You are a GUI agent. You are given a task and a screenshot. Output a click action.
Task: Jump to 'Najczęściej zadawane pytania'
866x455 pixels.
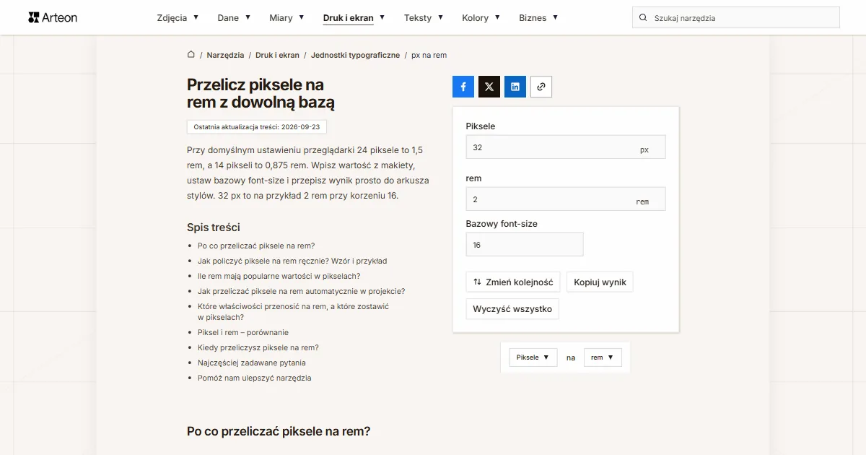point(251,363)
